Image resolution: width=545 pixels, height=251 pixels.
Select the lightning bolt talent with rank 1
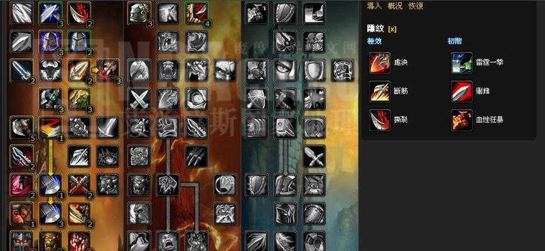[51, 127]
